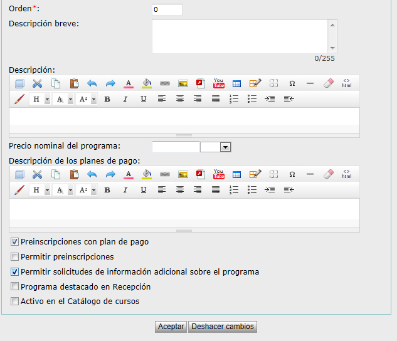Align left in Descripción editor

tap(162, 99)
